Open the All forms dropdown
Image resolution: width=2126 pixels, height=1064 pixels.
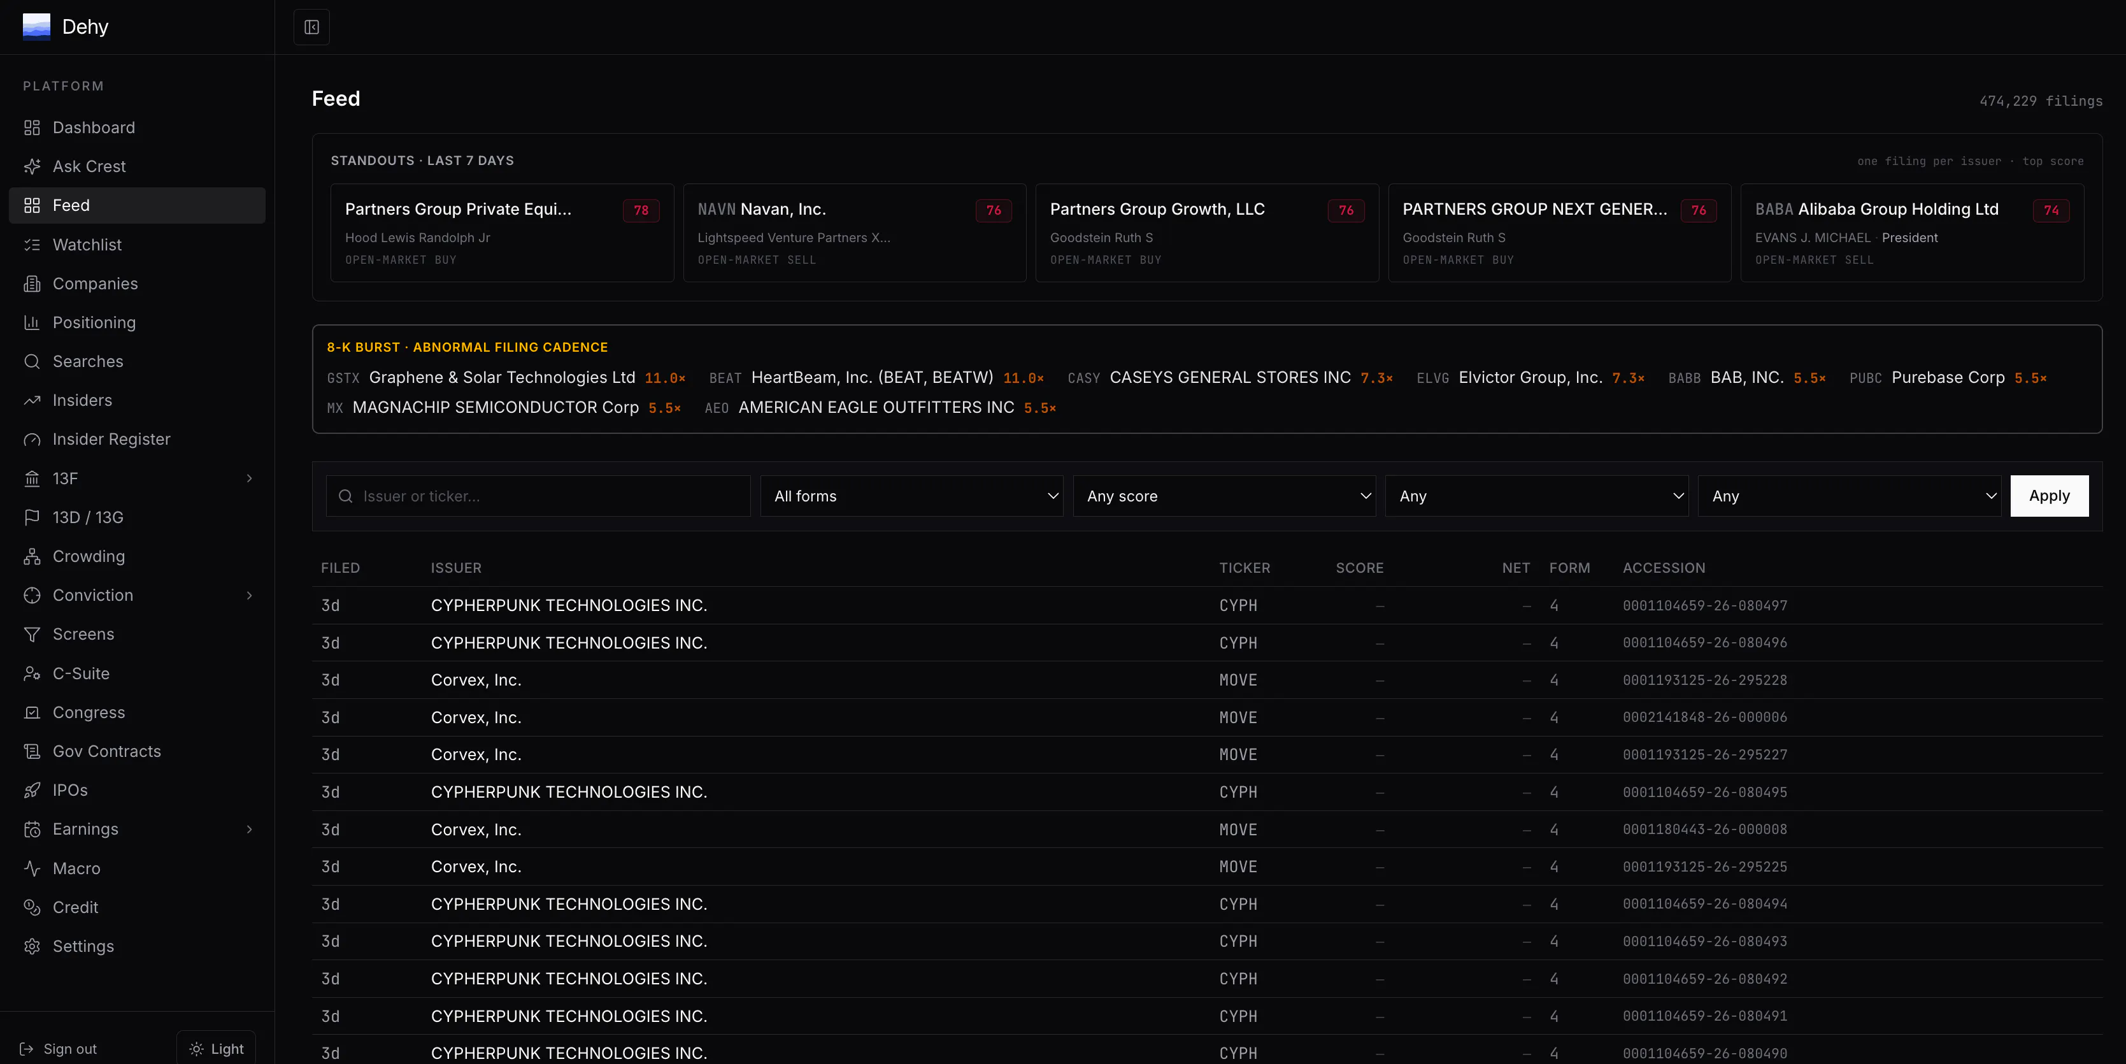pyautogui.click(x=911, y=496)
